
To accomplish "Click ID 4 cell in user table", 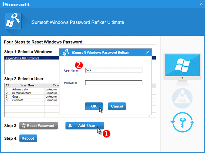I will (x=7, y=100).
